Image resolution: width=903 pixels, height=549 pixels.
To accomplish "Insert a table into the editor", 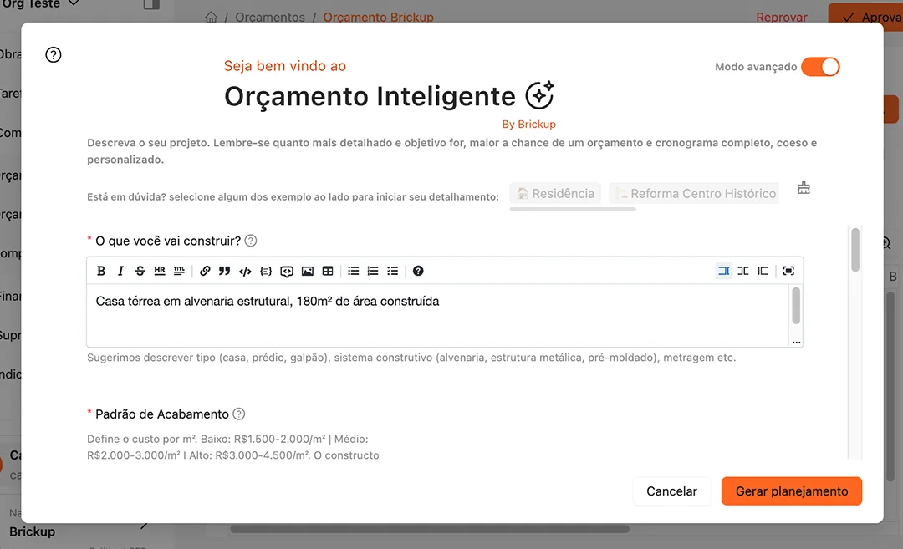I will pos(328,271).
